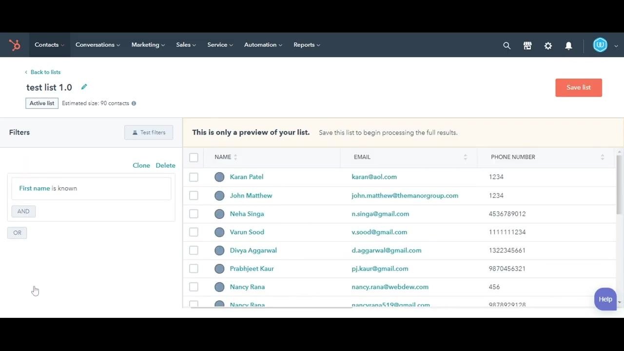Click phone number 4536789012
624x351 pixels.
click(507, 214)
